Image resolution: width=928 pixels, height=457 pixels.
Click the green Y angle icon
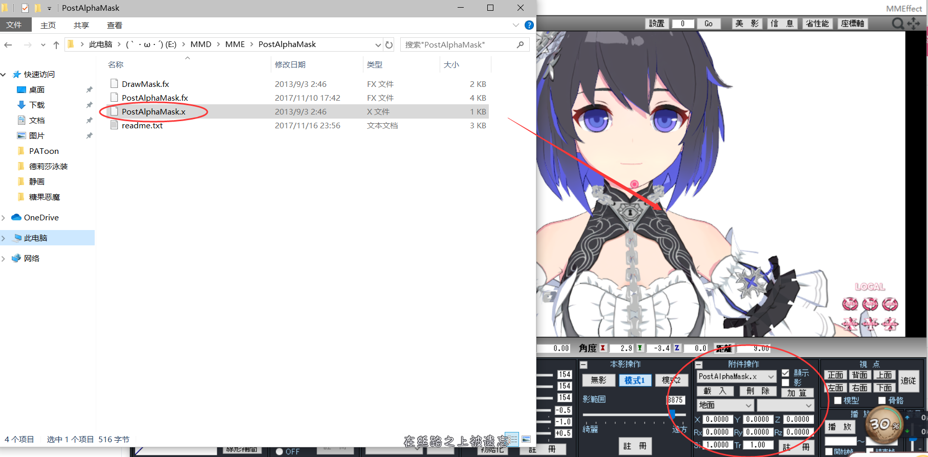click(x=640, y=348)
